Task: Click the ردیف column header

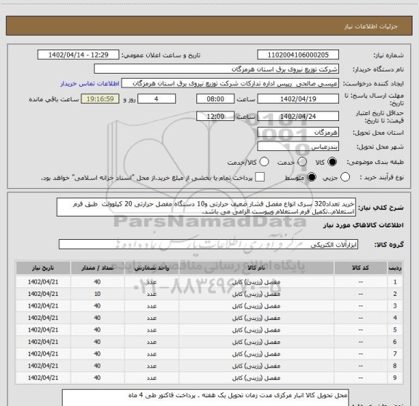Action: coord(395,268)
